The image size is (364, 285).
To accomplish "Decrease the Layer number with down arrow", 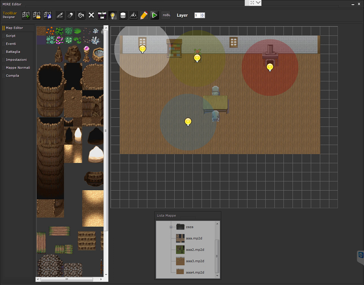I will (x=202, y=17).
